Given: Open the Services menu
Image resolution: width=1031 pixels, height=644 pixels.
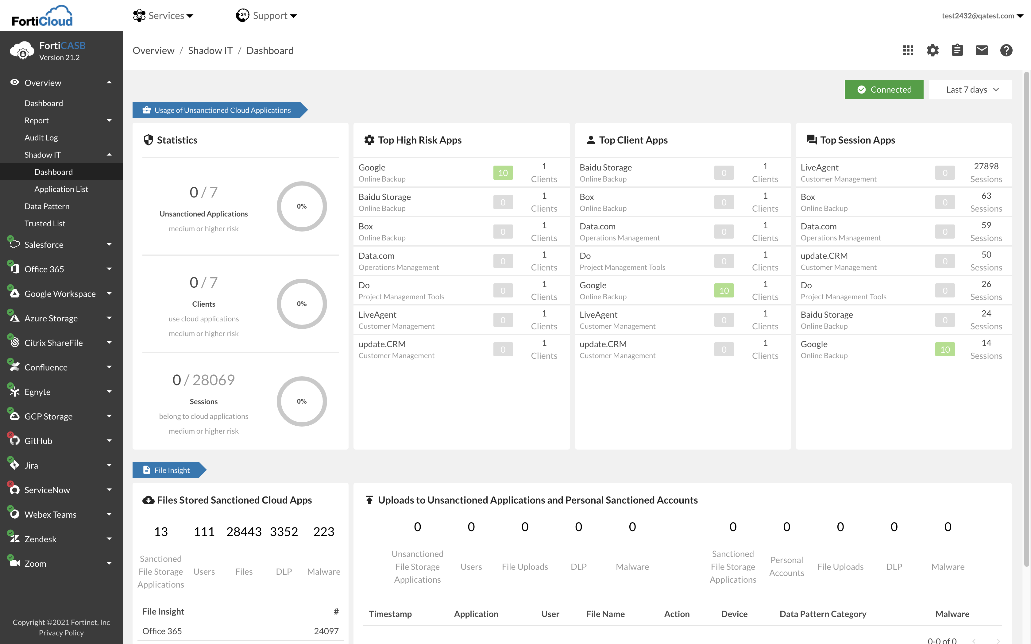Looking at the screenshot, I should [x=163, y=16].
